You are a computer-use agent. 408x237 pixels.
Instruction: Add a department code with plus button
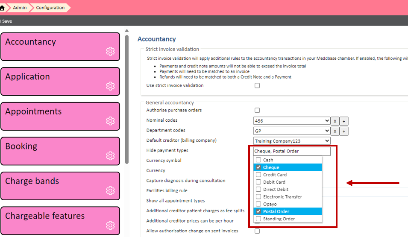point(344,131)
